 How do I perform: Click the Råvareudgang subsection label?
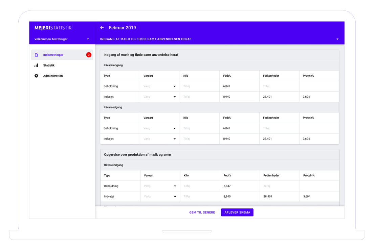(x=113, y=107)
